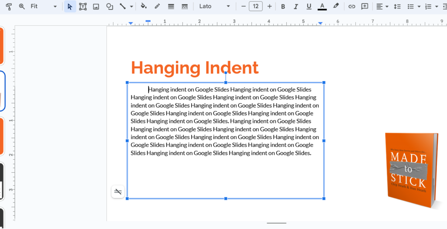The height and width of the screenshot is (229, 447).
Task: Click the font size field showing 12
Action: (x=256, y=7)
